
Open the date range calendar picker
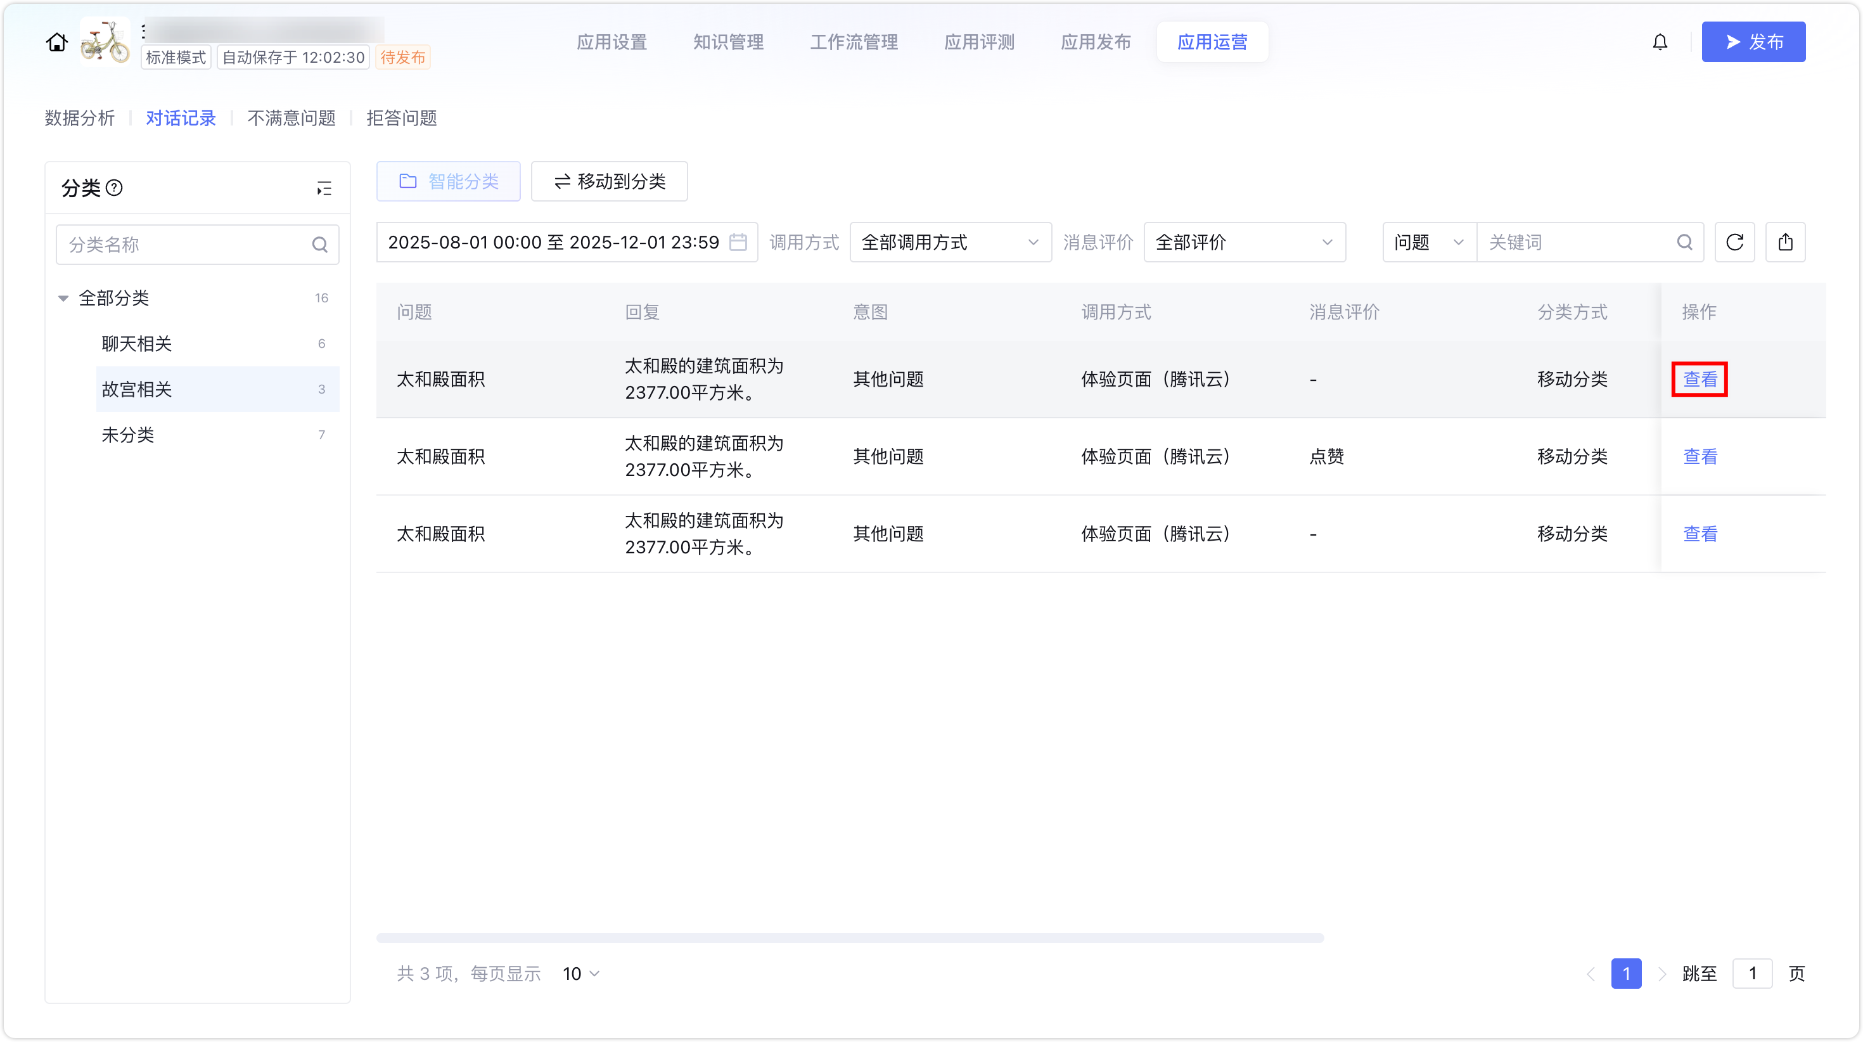738,242
